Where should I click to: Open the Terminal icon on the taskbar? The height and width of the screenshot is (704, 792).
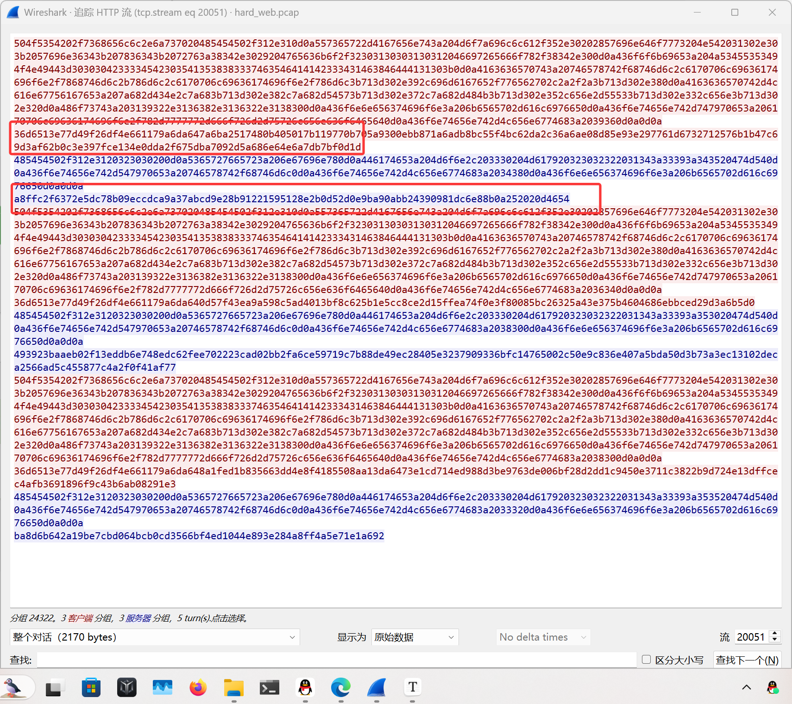point(270,688)
